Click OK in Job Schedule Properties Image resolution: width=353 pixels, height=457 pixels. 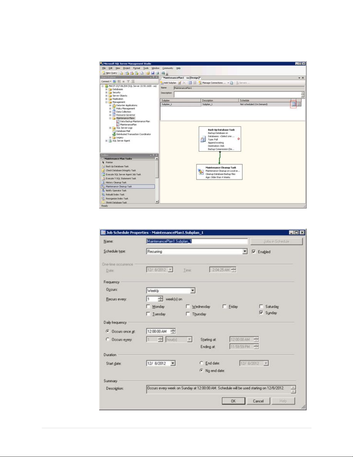(233, 401)
